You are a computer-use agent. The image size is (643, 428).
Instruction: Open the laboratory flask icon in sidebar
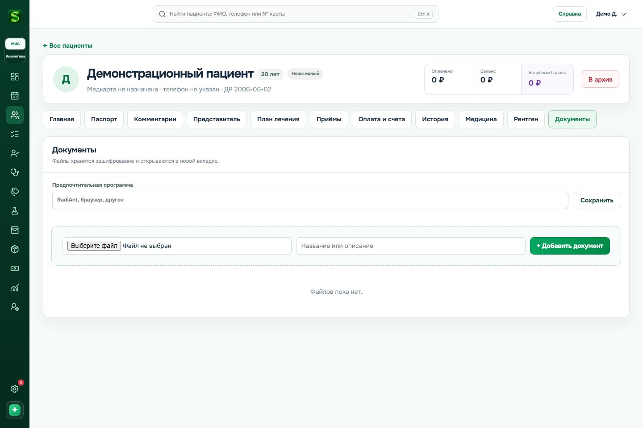[x=15, y=211]
